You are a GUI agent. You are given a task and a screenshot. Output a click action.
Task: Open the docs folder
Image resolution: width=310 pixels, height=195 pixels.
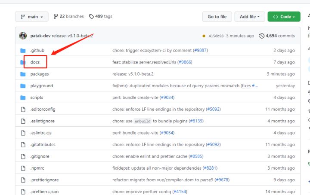tap(35, 62)
